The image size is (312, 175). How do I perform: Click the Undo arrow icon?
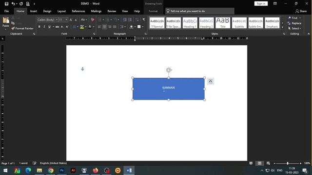(x=13, y=4)
